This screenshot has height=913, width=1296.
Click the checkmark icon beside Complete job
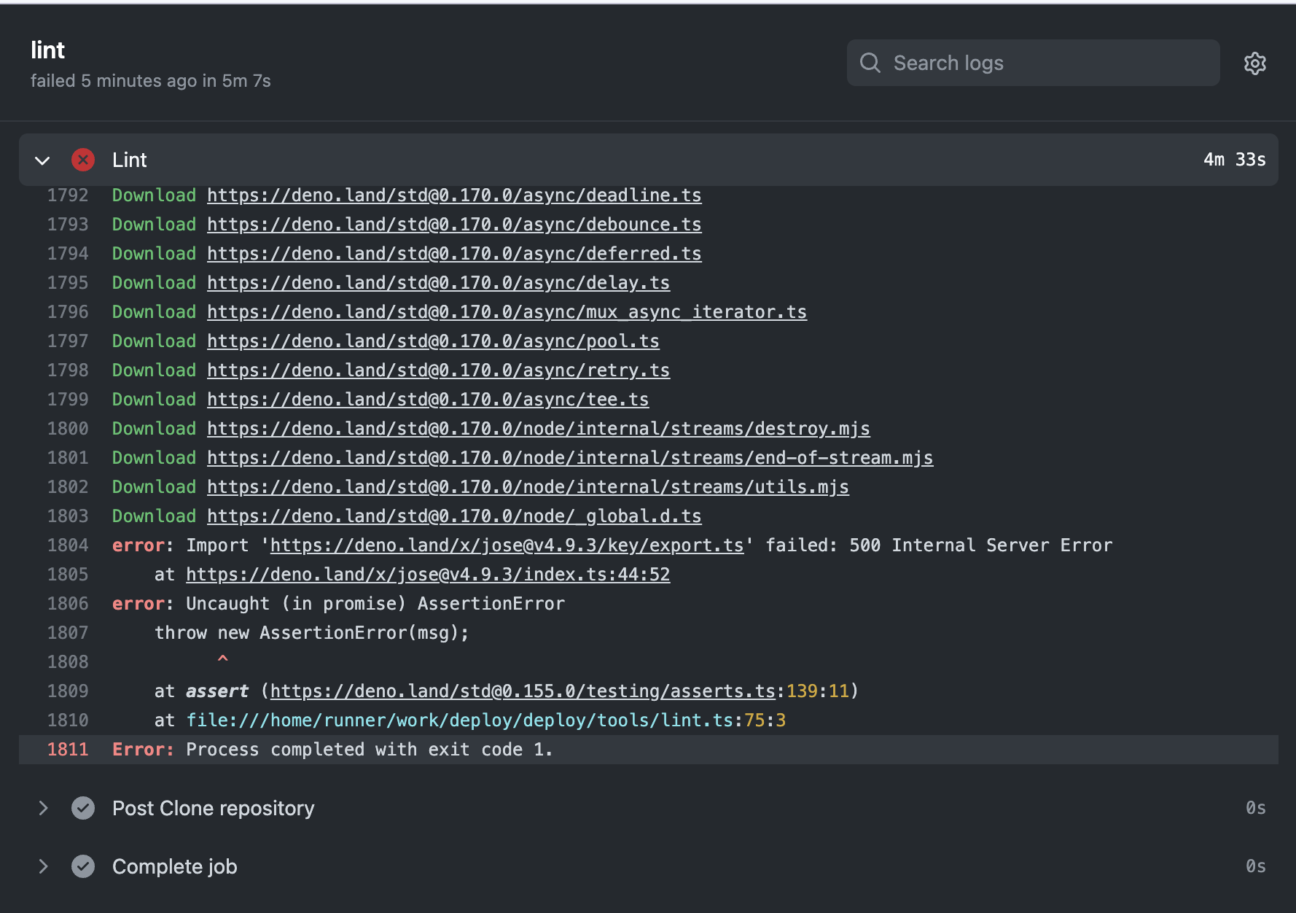[83, 866]
